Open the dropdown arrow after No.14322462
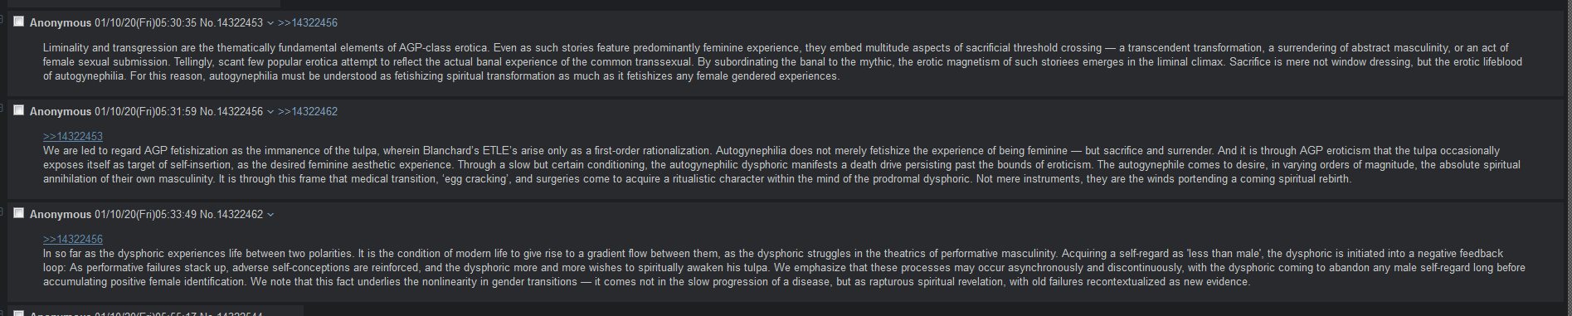Viewport: 1572px width, 316px height. 270,215
